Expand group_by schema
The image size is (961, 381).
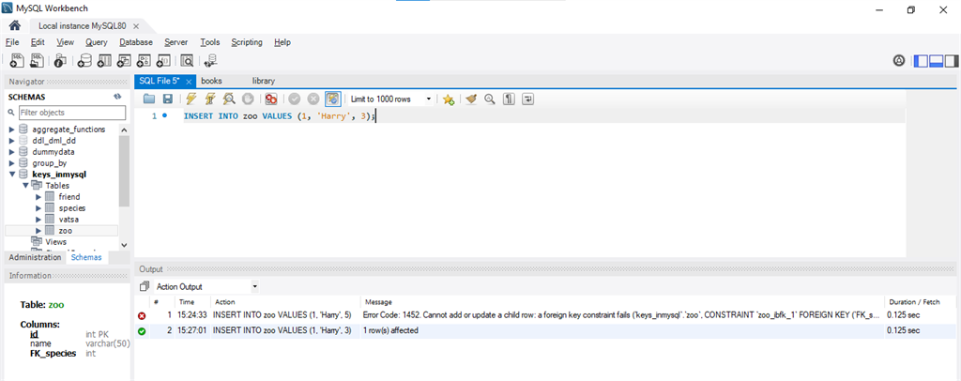11,163
